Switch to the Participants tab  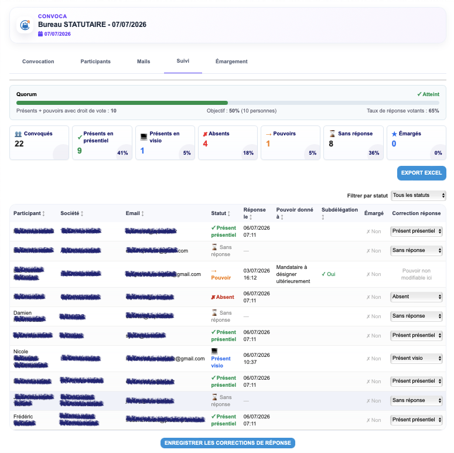[x=95, y=62]
